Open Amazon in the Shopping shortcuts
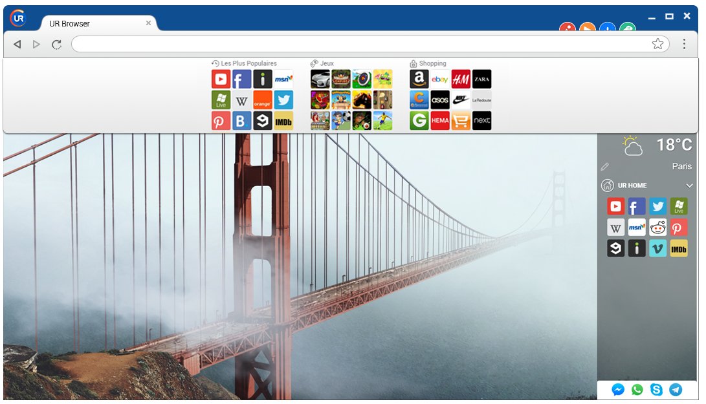This screenshot has height=404, width=706. 419,80
